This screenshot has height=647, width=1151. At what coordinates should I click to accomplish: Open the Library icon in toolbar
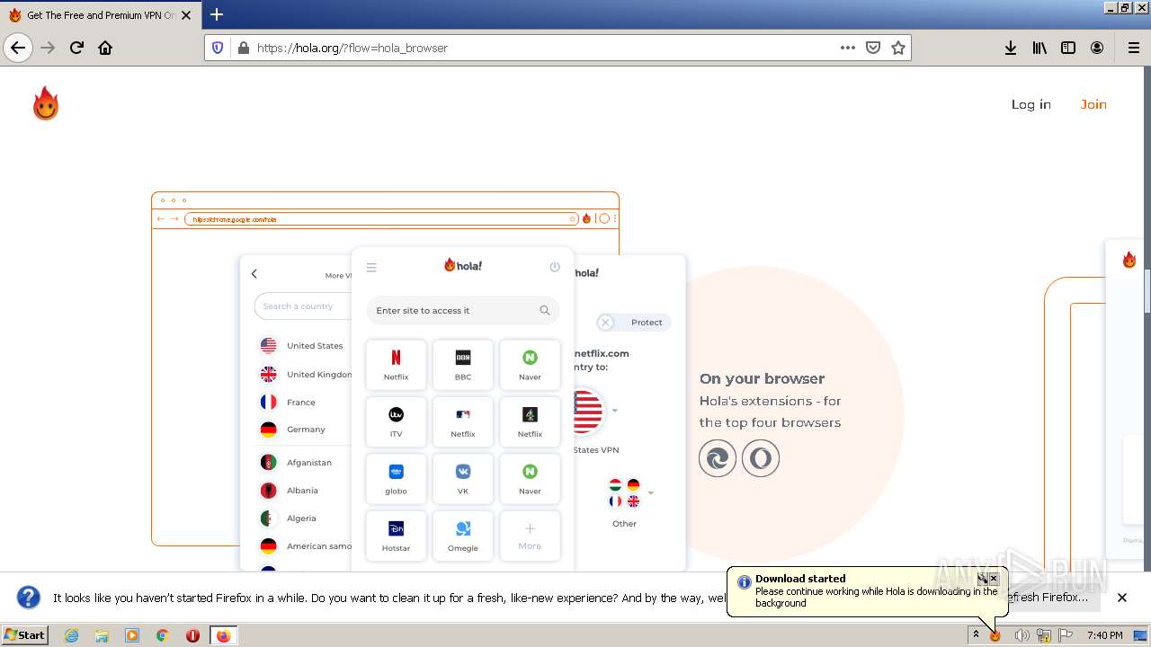pyautogui.click(x=1039, y=48)
